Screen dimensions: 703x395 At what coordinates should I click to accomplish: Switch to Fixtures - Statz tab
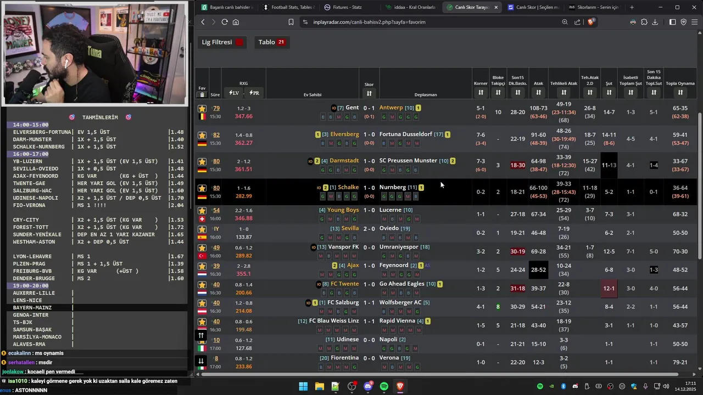point(349,7)
